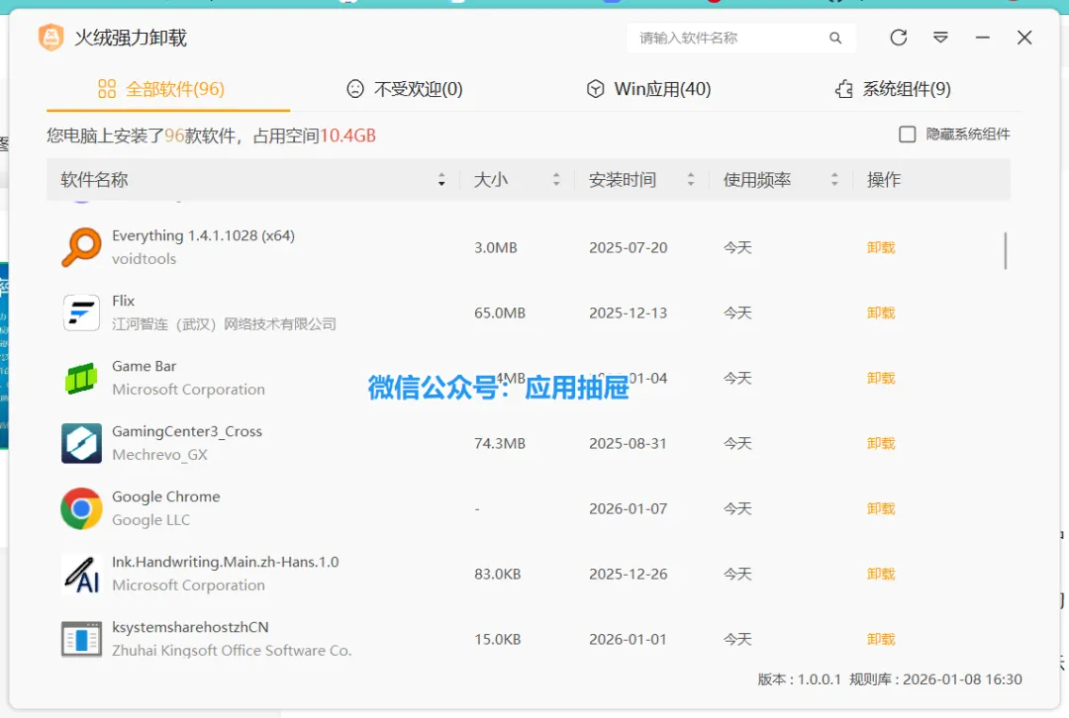This screenshot has height=718, width=1069.
Task: Click the 2026-01-01 install date
Action: click(628, 640)
